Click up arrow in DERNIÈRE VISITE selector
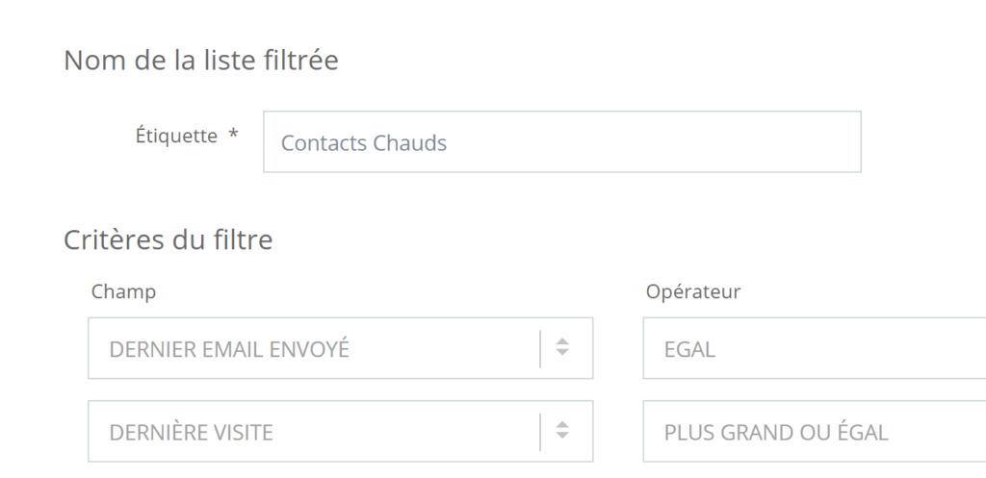The height and width of the screenshot is (478, 986). click(x=563, y=426)
